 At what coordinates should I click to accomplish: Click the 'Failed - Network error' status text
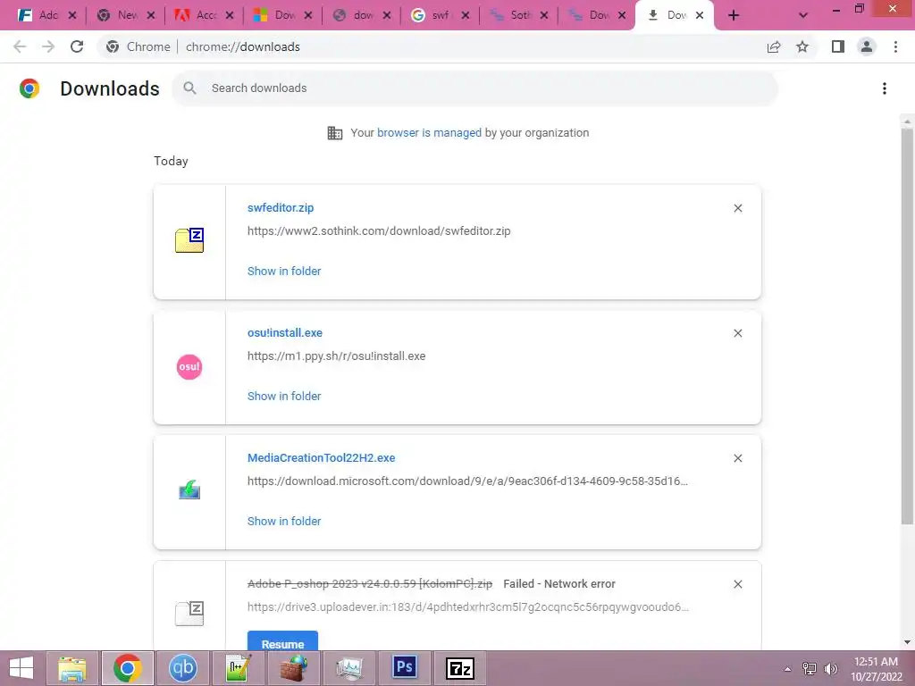click(559, 584)
